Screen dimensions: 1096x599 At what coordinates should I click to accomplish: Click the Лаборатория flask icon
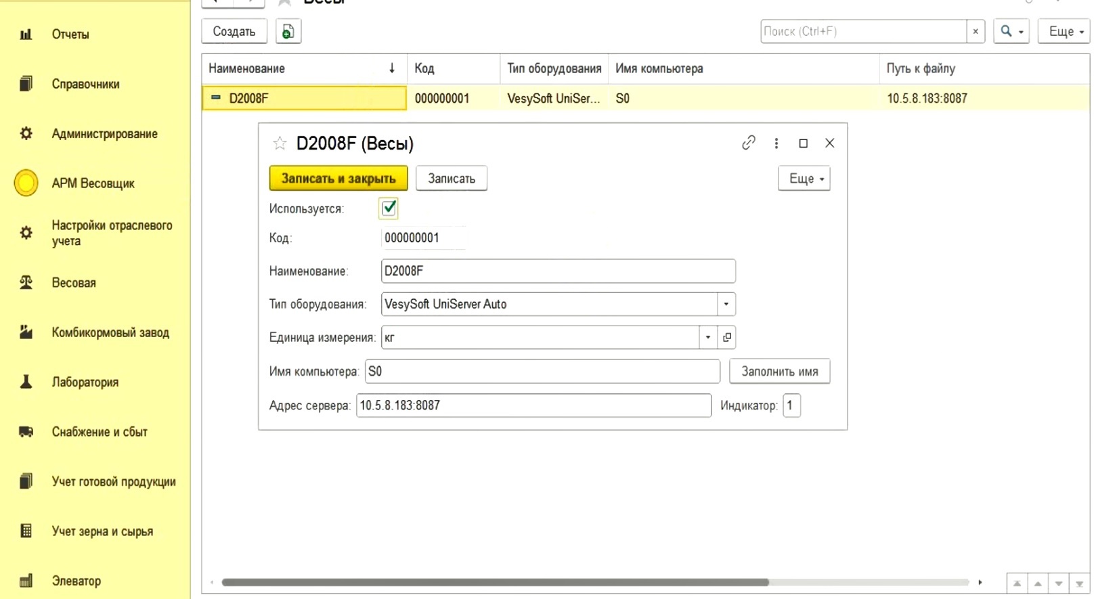click(x=26, y=382)
